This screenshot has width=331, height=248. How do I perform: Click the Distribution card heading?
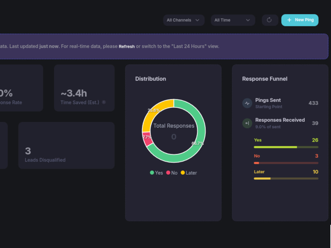[151, 79]
